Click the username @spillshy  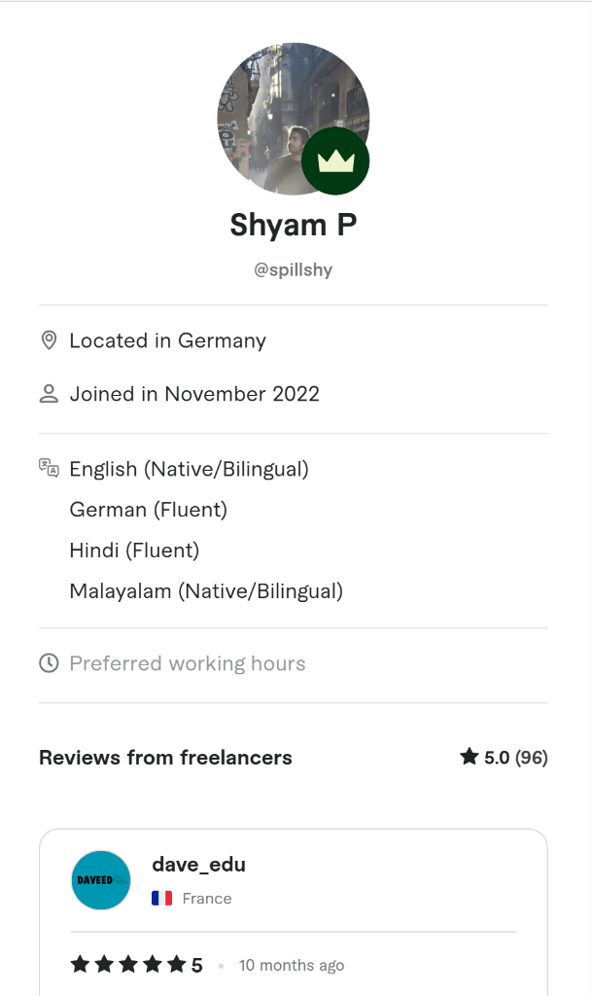tap(296, 269)
